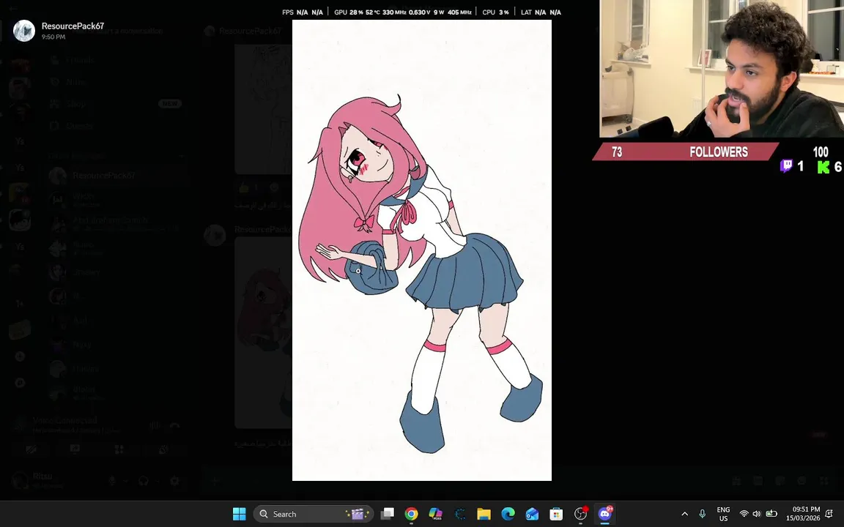844x527 pixels.
Task: Click the battery status tray icon
Action: click(x=771, y=514)
